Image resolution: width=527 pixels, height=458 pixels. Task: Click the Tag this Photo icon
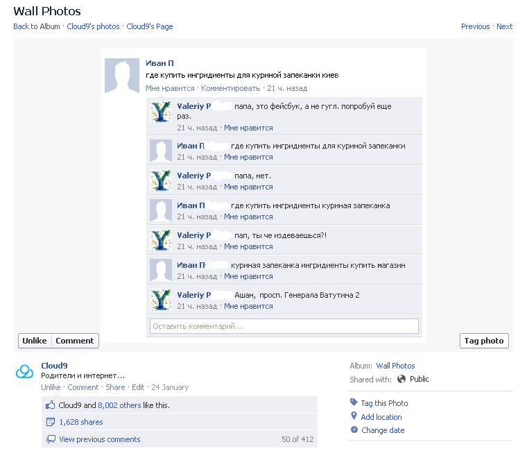(354, 402)
